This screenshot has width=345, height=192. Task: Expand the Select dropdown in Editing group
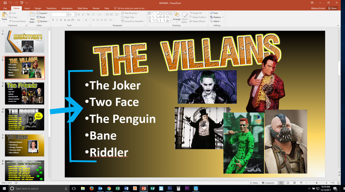[215, 21]
